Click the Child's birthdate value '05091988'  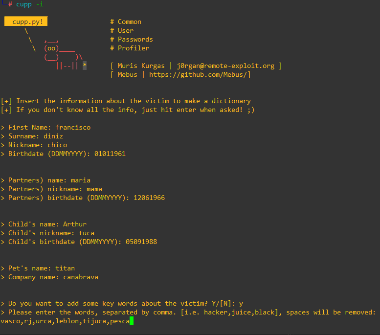click(x=141, y=242)
